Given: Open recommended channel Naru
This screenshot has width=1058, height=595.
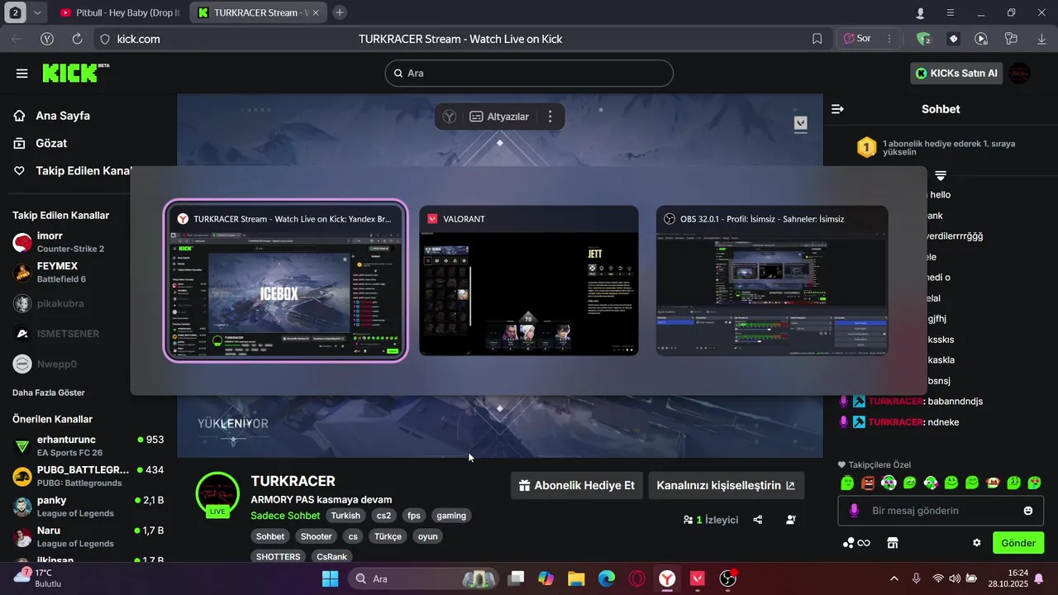Looking at the screenshot, I should (x=88, y=536).
